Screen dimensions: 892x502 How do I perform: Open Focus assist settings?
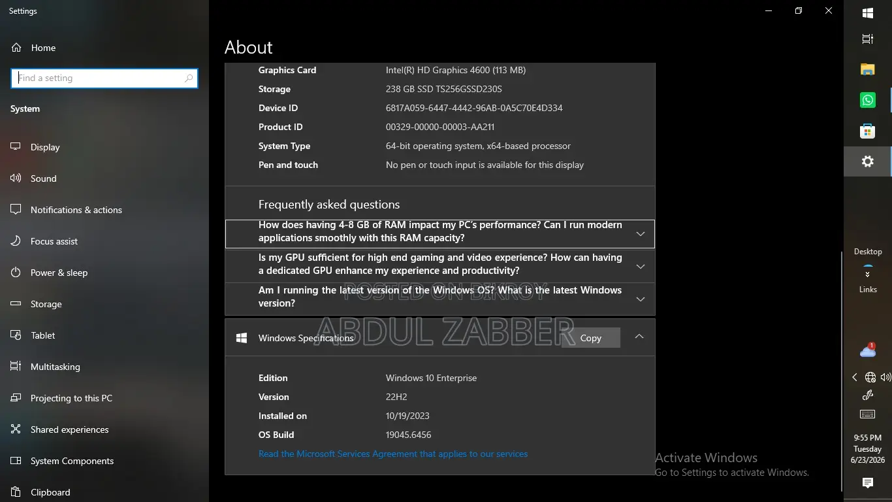[104, 241]
